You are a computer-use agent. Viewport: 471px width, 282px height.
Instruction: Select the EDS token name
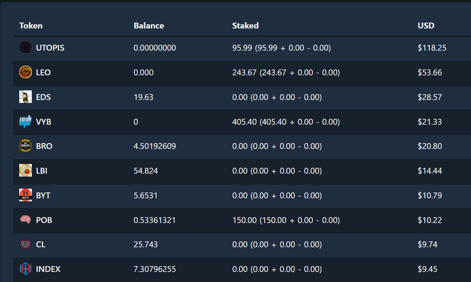(x=43, y=97)
